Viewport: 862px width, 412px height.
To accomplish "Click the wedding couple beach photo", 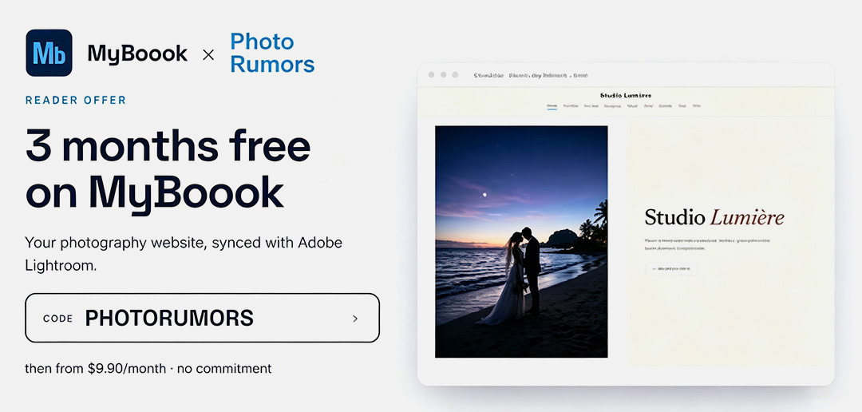I will coord(521,241).
